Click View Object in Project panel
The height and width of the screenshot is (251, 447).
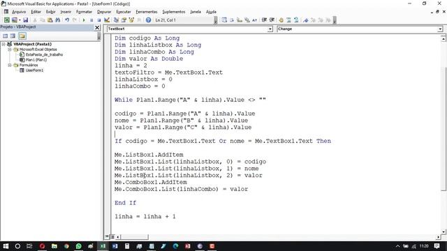point(13,36)
